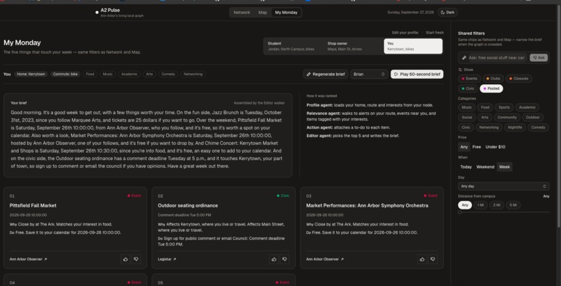The image size is (561, 286).
Task: Click the A2 Pulse logo dot
Action: 97,12
